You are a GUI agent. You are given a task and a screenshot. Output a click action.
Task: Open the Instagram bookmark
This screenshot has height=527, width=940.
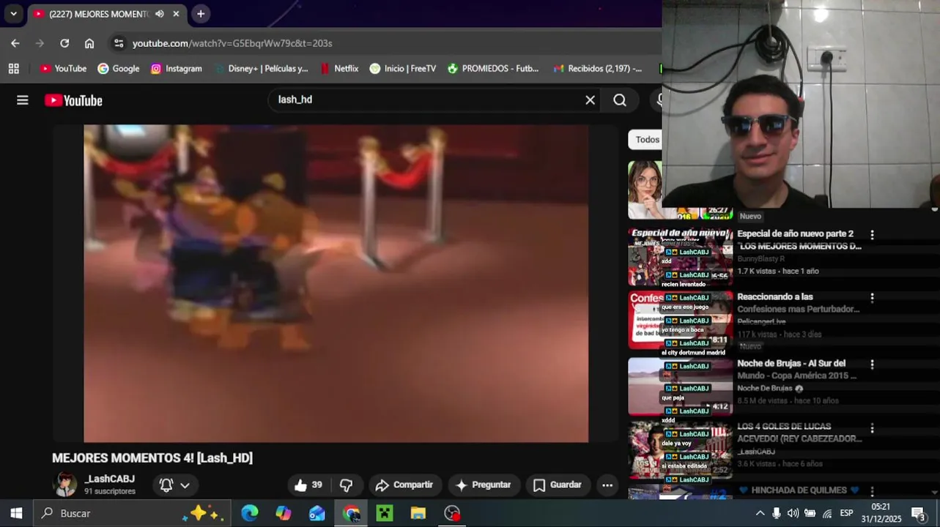click(176, 68)
